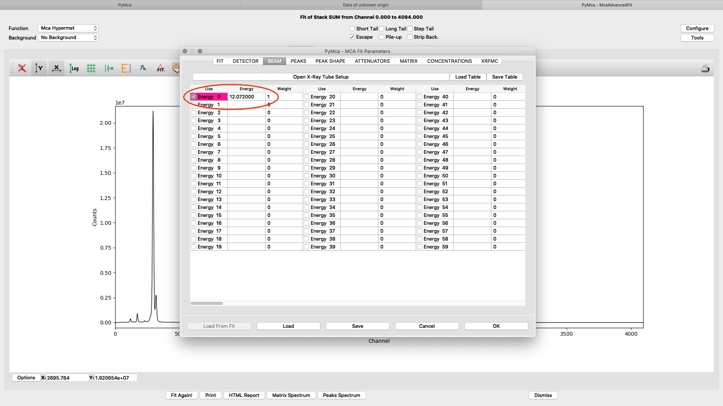Switch to the FIT tab
Screen dimensions: 723x406
coord(220,61)
